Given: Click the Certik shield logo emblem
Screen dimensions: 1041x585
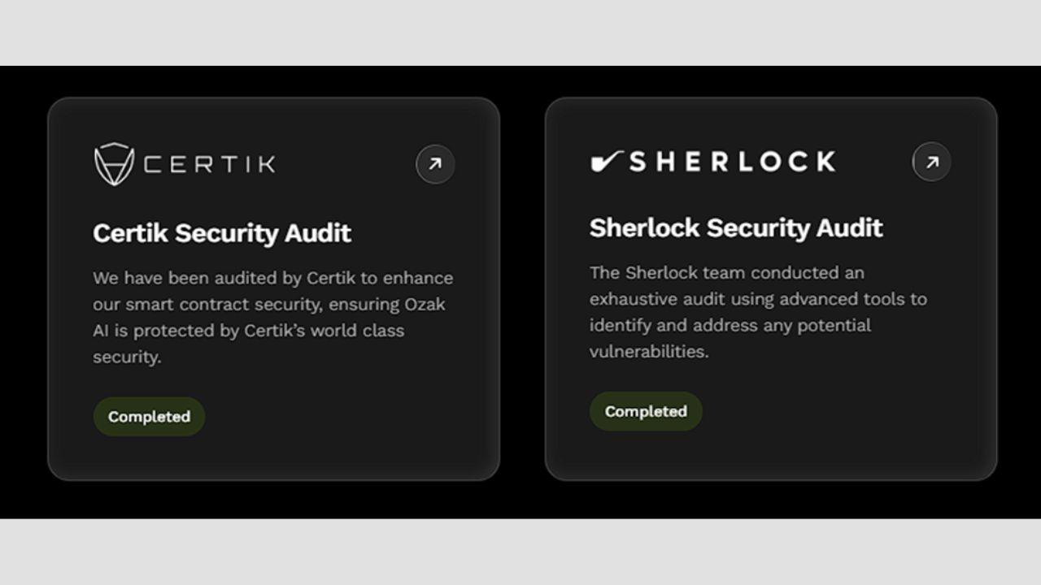Looking at the screenshot, I should click(114, 164).
